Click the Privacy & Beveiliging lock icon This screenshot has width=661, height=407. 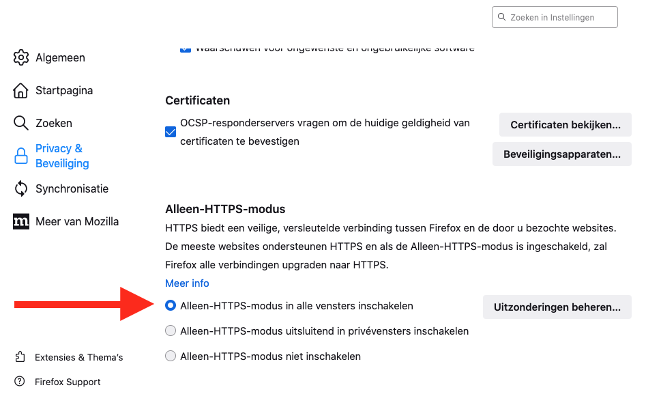click(x=21, y=156)
